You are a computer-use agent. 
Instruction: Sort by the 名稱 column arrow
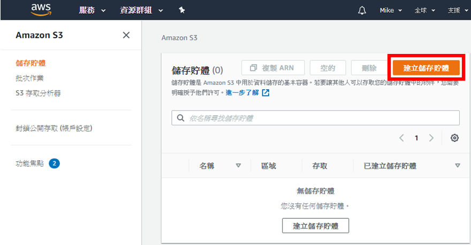238,165
